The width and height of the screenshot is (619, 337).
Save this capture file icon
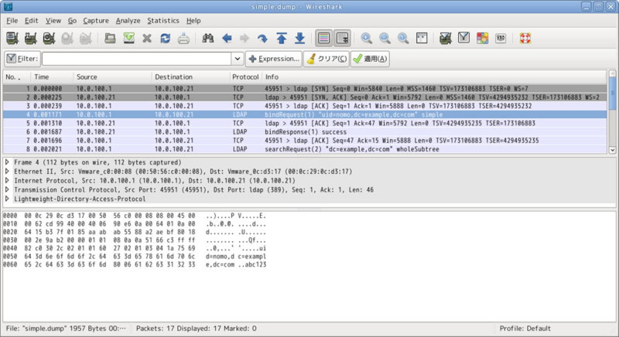(x=128, y=38)
